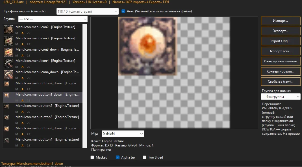The height and width of the screenshot is (167, 302).
Task: Click the MenuIcon.menuicon3_down envelope thumbnail
Action: (x=8, y=52)
